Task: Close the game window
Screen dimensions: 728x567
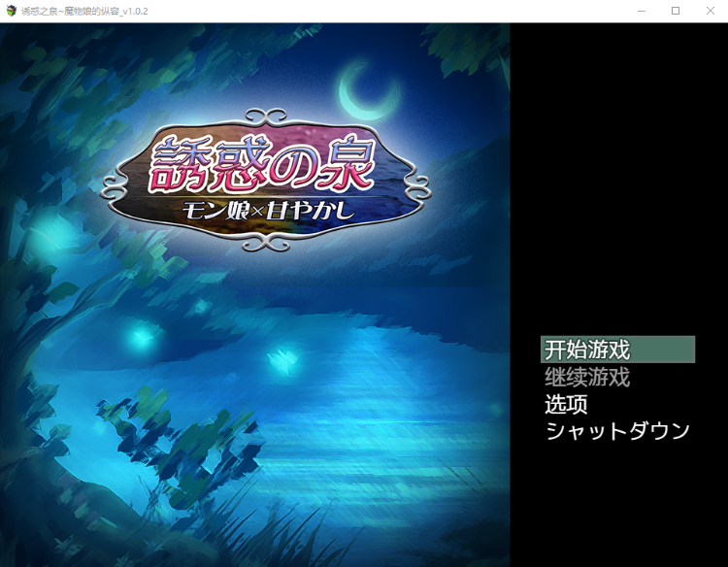Action: coord(711,11)
